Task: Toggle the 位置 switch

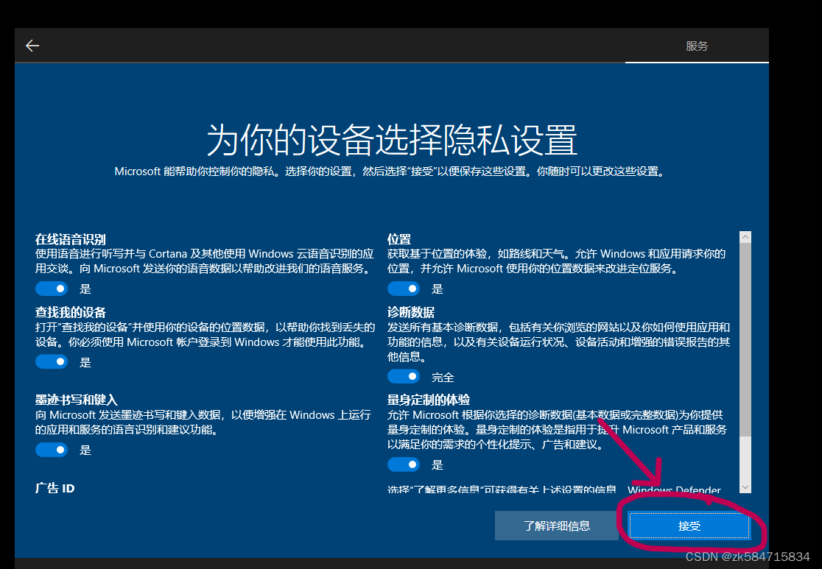Action: pyautogui.click(x=404, y=289)
